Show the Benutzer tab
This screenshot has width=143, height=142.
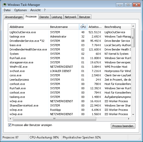pos(85,17)
